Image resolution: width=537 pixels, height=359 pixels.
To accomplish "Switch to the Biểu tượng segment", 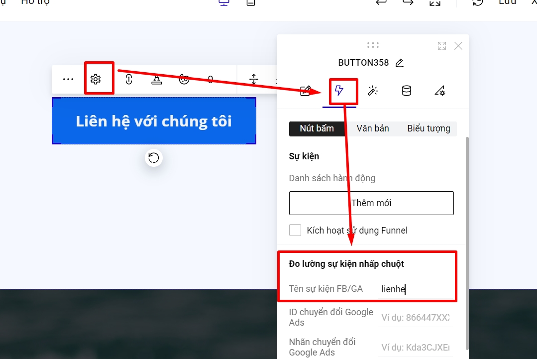I will (429, 128).
